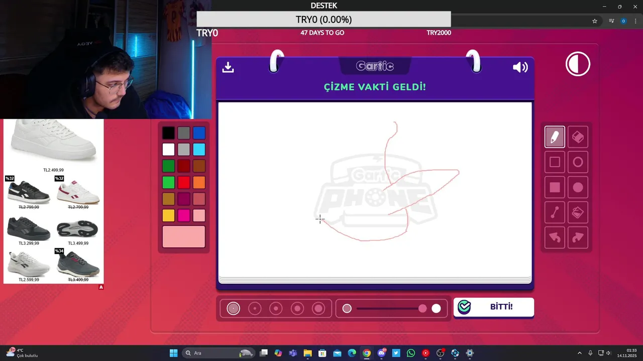Choose the fourth brush size
The width and height of the screenshot is (643, 361).
pyautogui.click(x=297, y=308)
